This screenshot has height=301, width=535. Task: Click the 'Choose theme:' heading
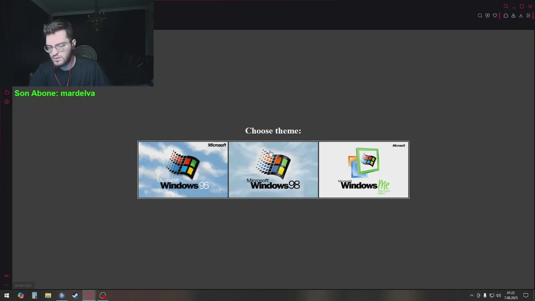[x=273, y=131]
